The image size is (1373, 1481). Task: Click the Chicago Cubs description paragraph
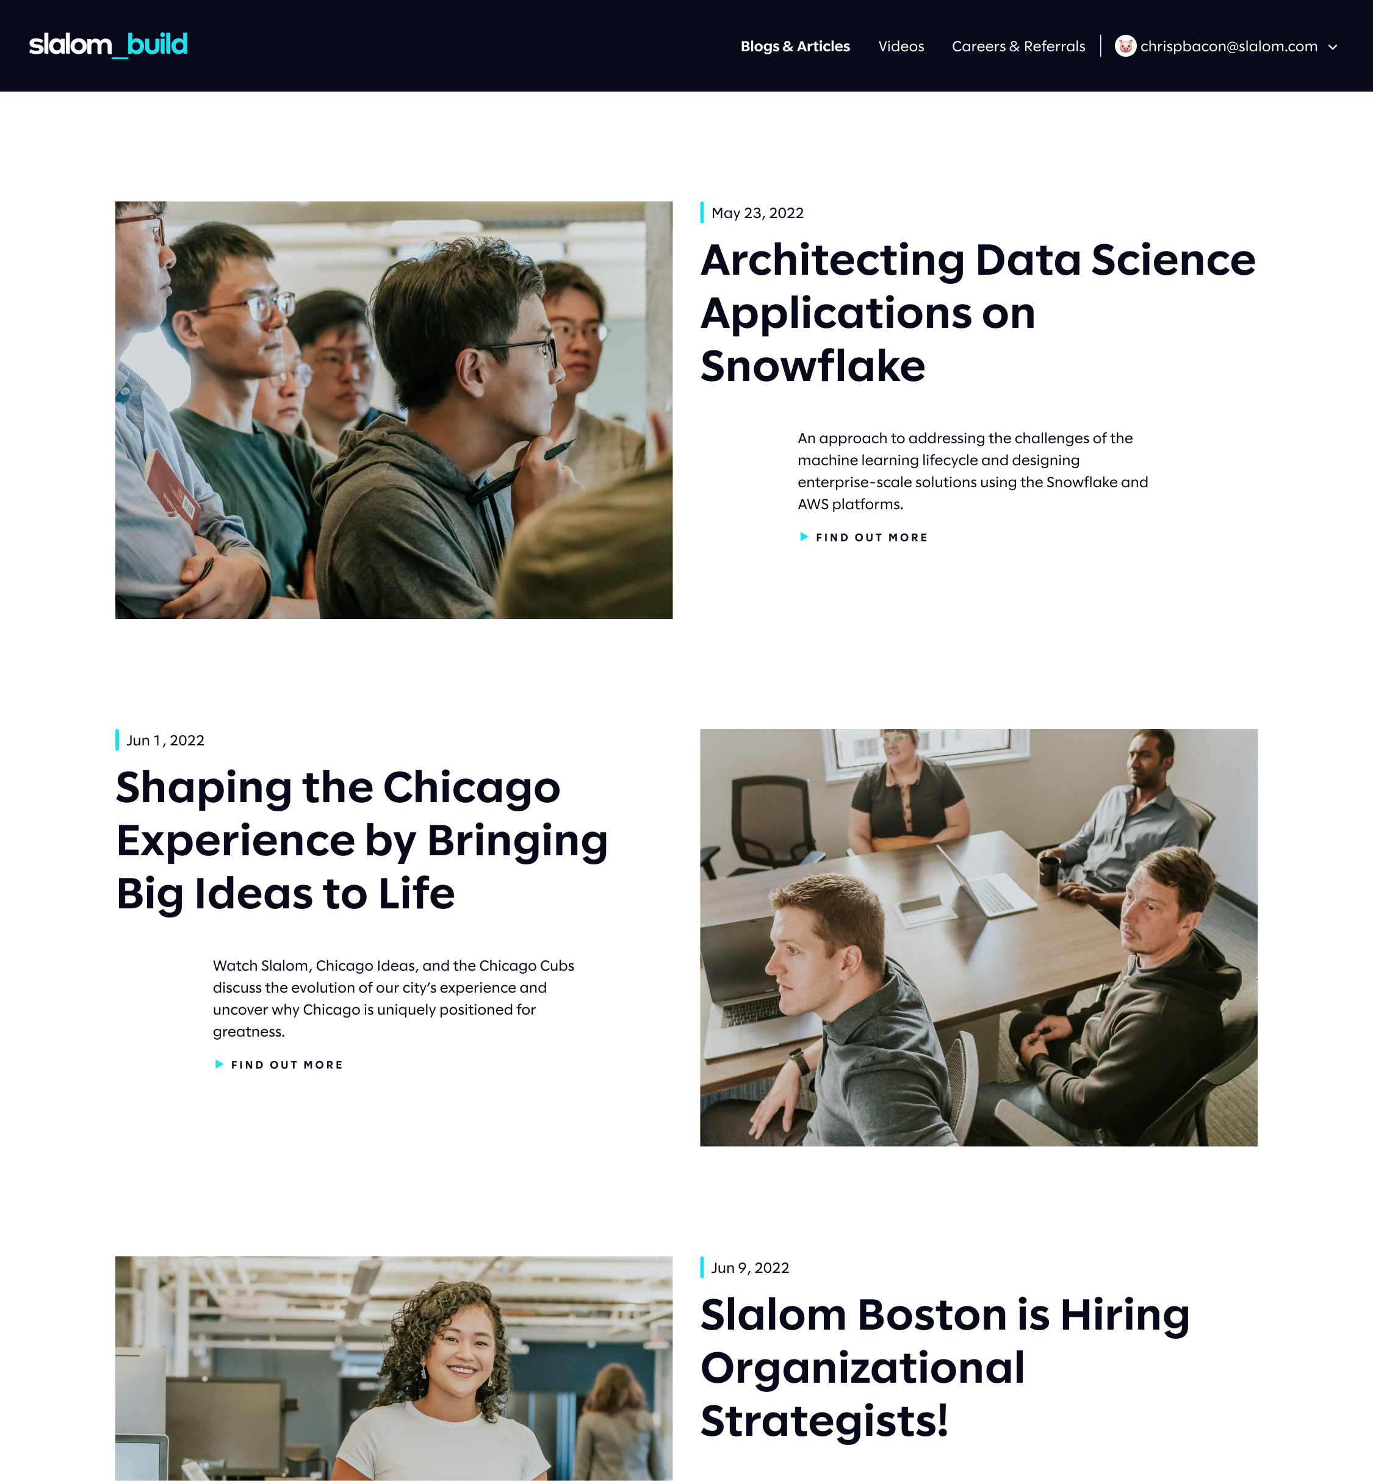pos(393,999)
